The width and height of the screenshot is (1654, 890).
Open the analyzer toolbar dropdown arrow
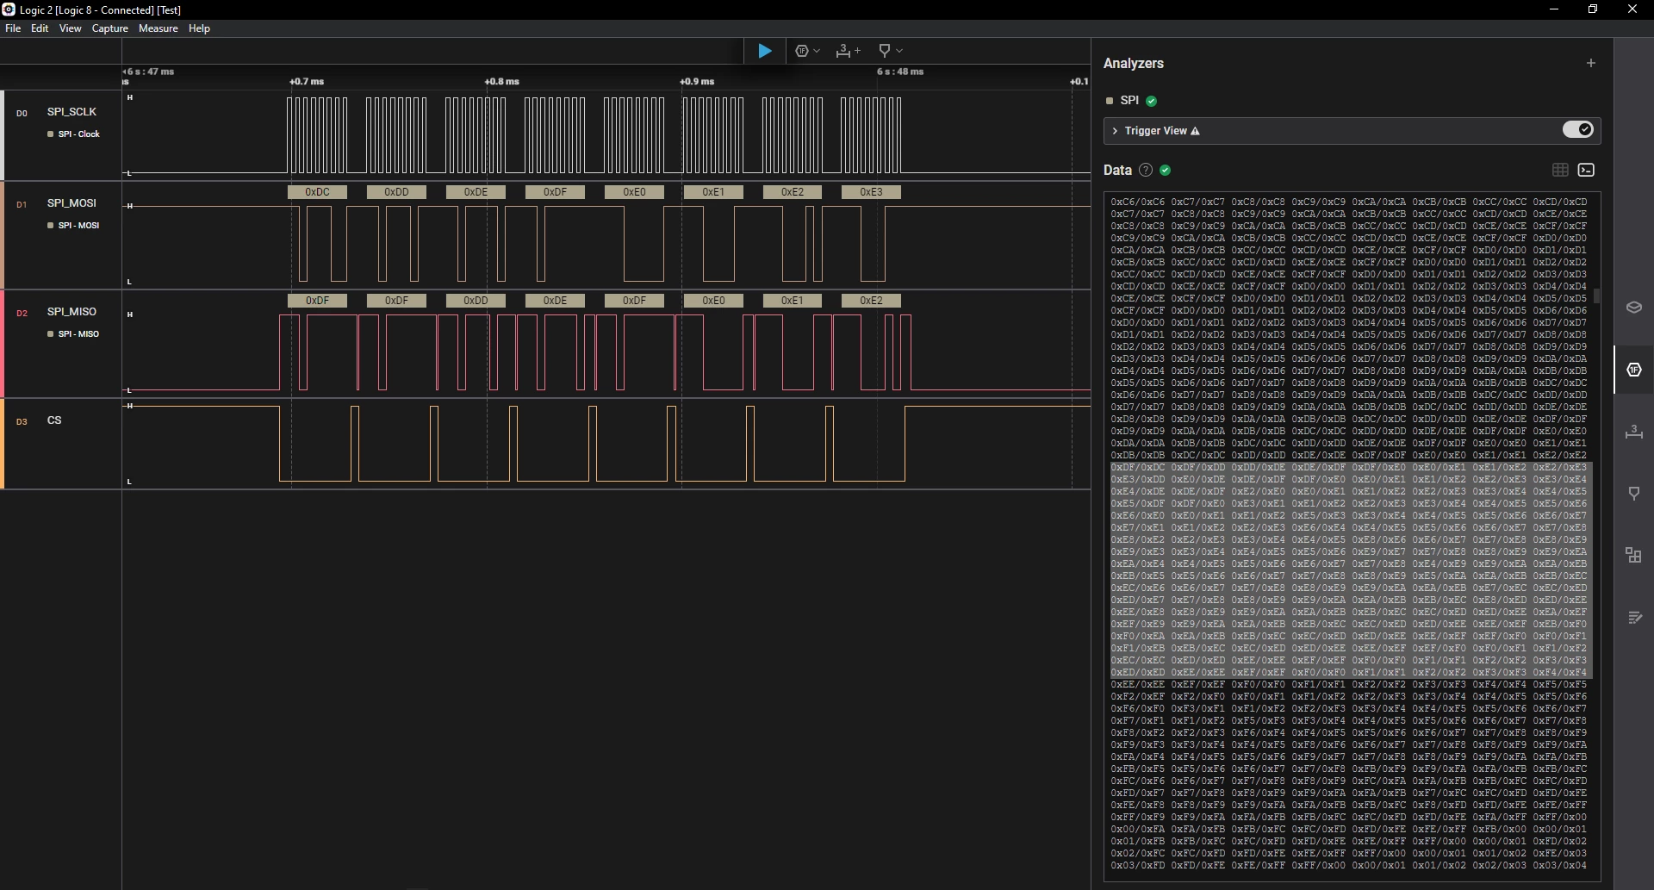pyautogui.click(x=817, y=51)
